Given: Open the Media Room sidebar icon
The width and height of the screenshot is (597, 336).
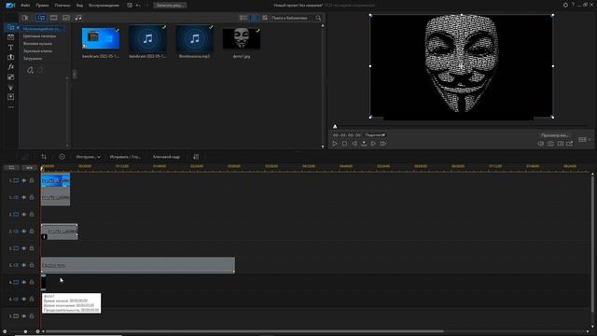Looking at the screenshot, I should (x=10, y=27).
